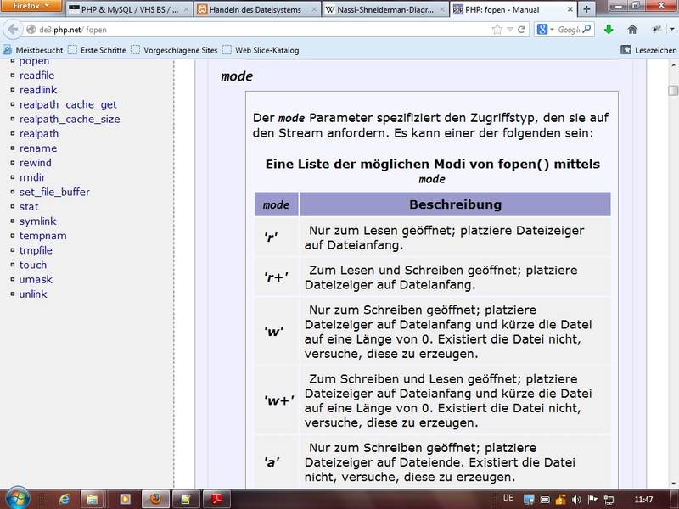Viewport: 679px width, 509px height.
Task: Switch to the Nassi-Shneiderman-Diagramm tab
Action: coord(383,10)
